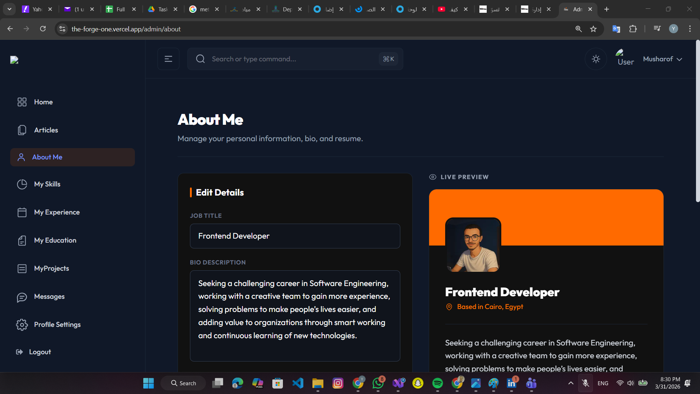
Task: Click the My Skills pie chart icon
Action: click(22, 184)
